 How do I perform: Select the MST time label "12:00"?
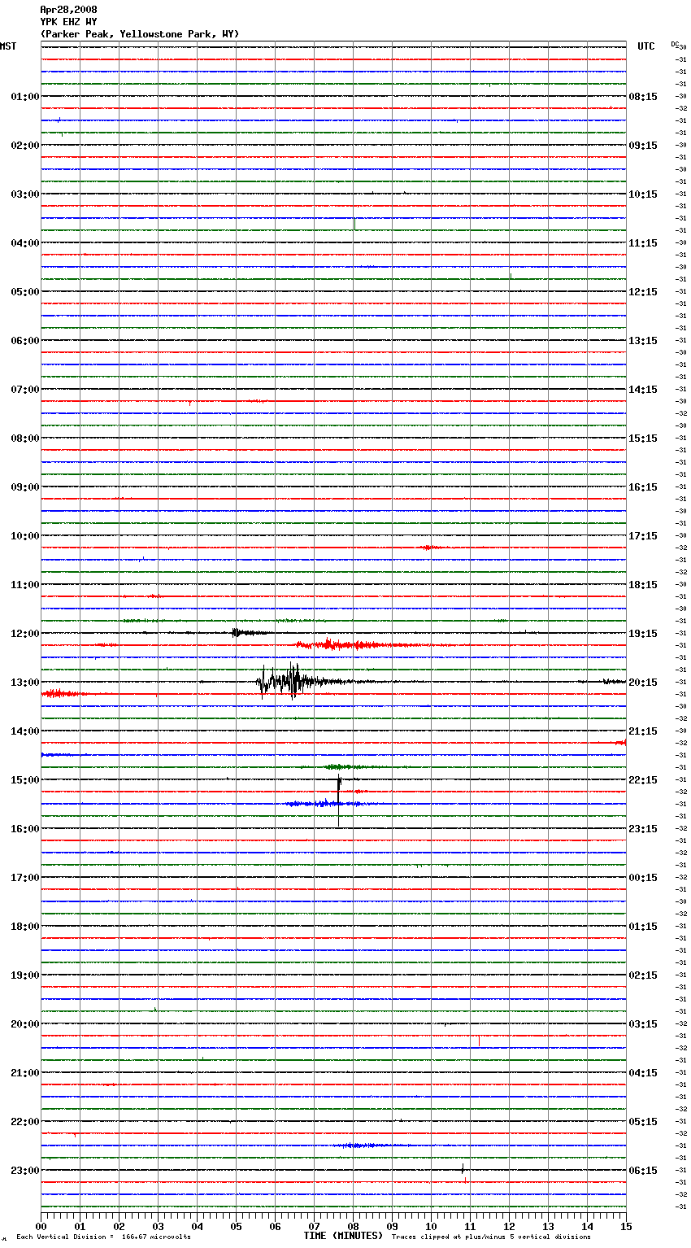point(25,634)
